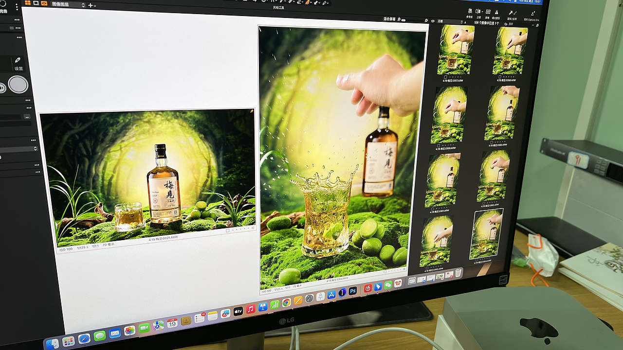Open Calendar showing 19 in the Dock
623x350 pixels.
pos(172,323)
